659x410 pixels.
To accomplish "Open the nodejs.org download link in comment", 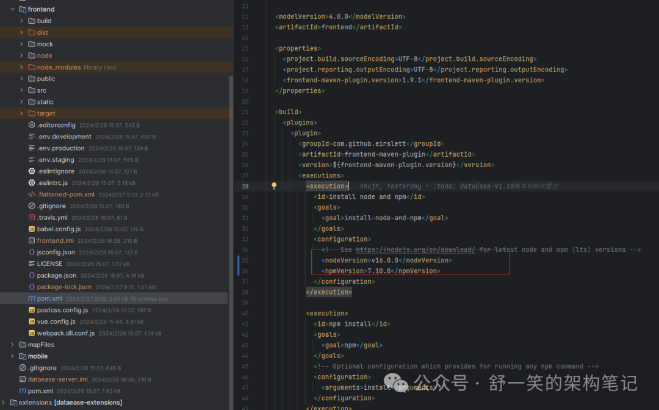I will pyautogui.click(x=416, y=250).
